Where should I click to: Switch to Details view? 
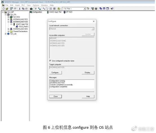pyautogui.click(x=54, y=9)
